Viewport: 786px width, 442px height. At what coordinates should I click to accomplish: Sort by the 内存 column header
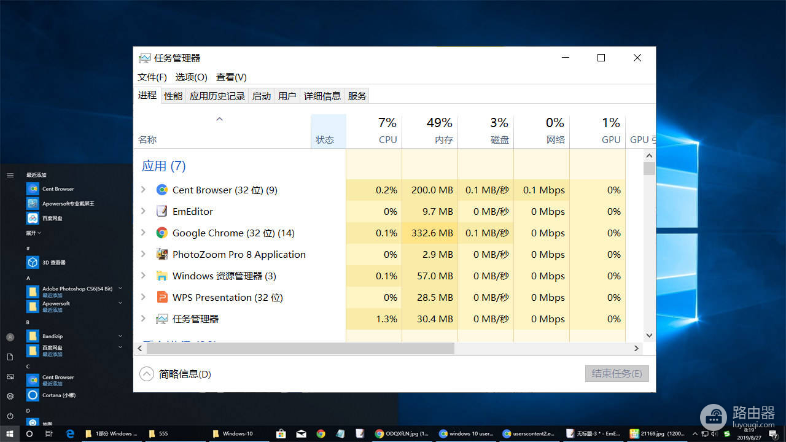(x=430, y=131)
